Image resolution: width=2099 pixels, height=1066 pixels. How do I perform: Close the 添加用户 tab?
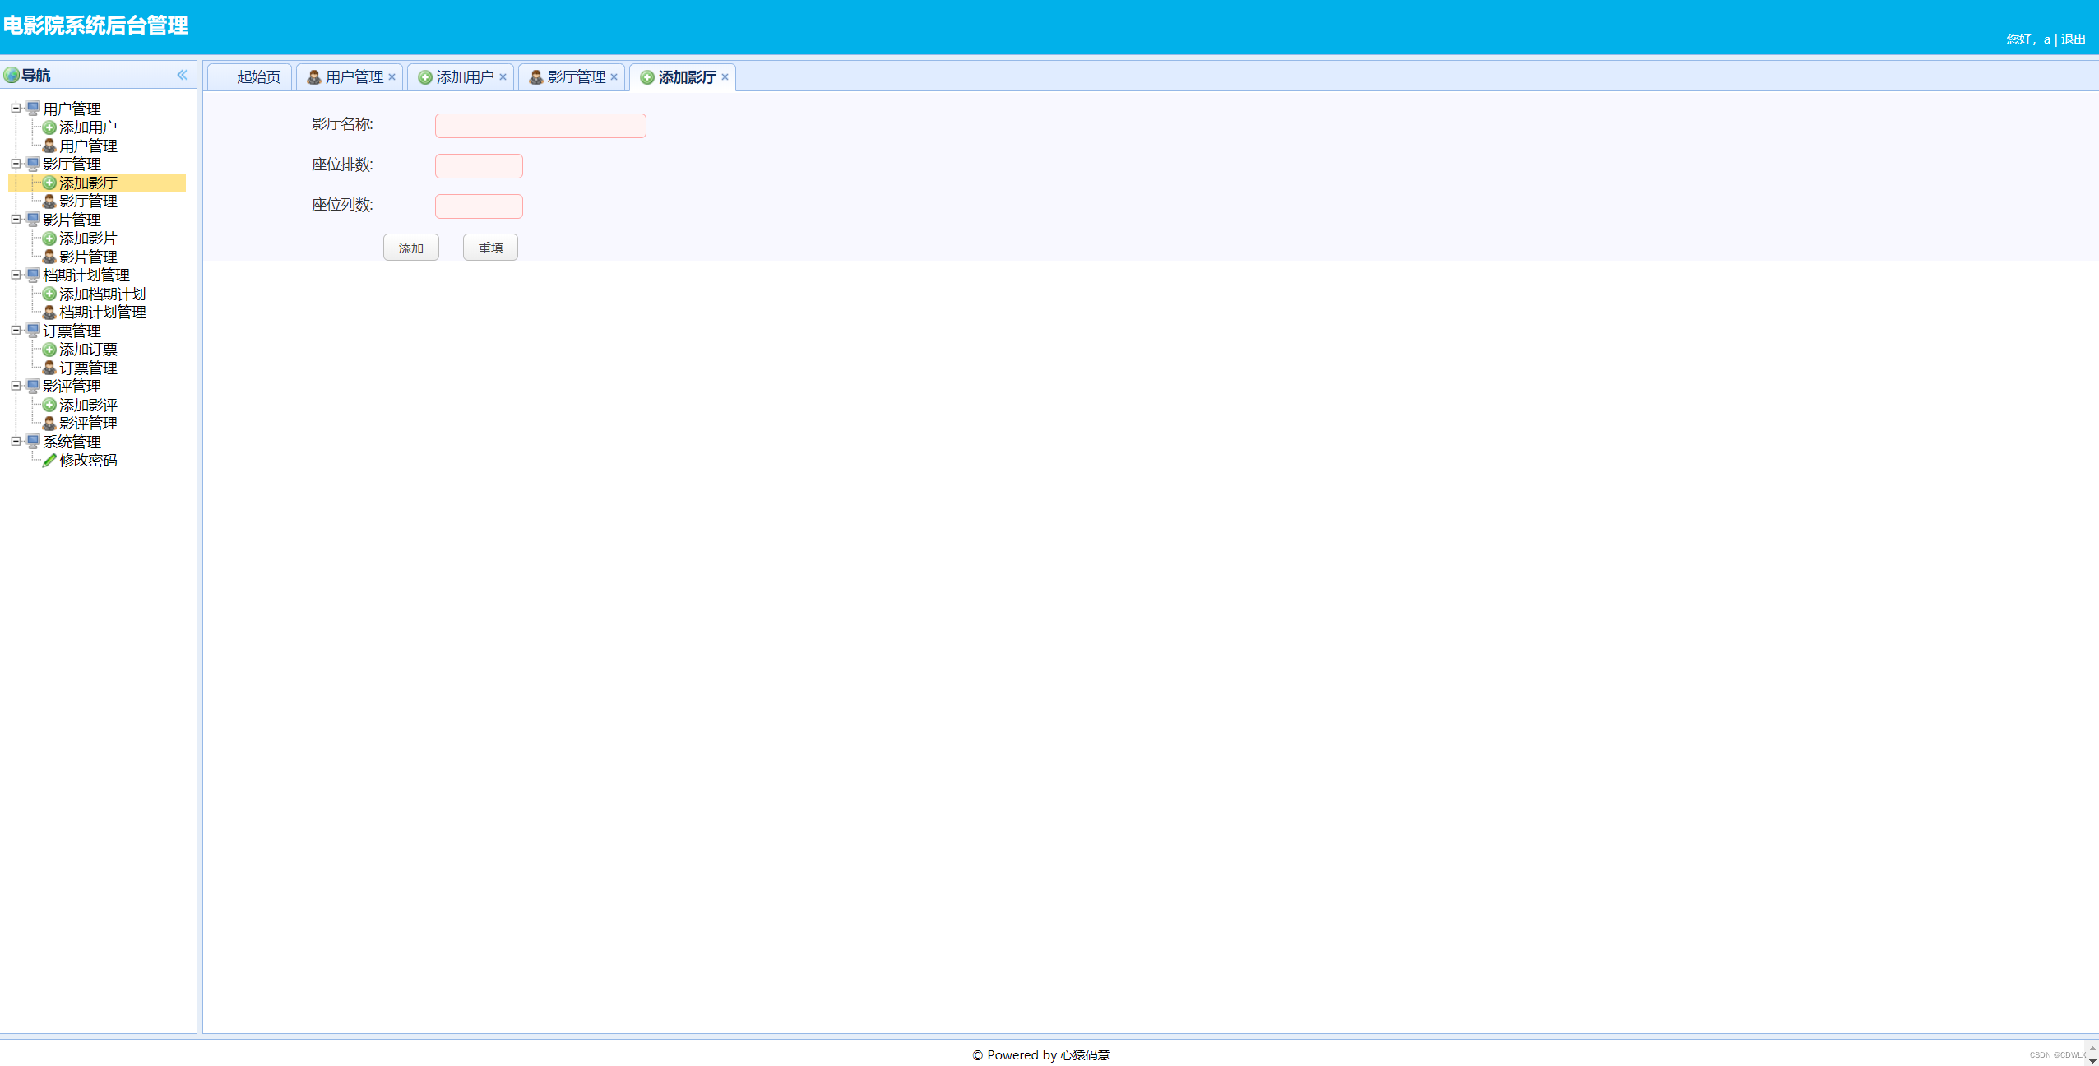pyautogui.click(x=503, y=76)
